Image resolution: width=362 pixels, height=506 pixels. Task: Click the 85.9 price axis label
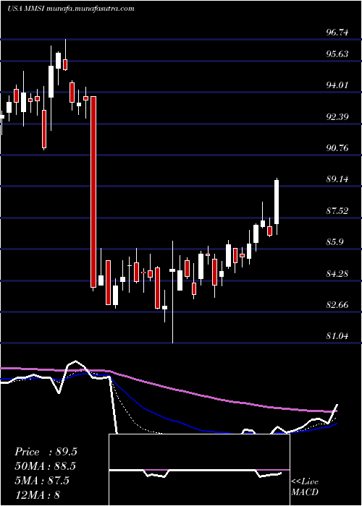tap(334, 242)
